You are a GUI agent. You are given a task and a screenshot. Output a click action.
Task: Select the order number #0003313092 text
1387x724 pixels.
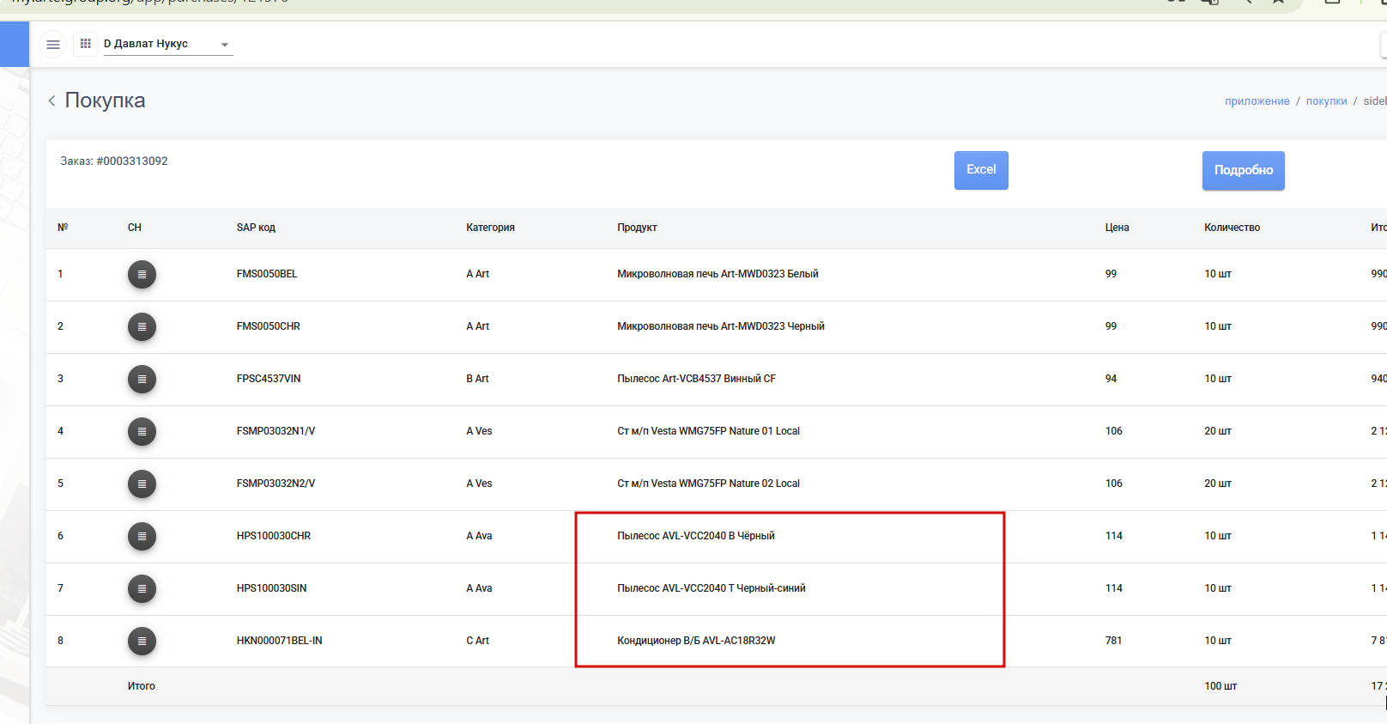tap(132, 161)
